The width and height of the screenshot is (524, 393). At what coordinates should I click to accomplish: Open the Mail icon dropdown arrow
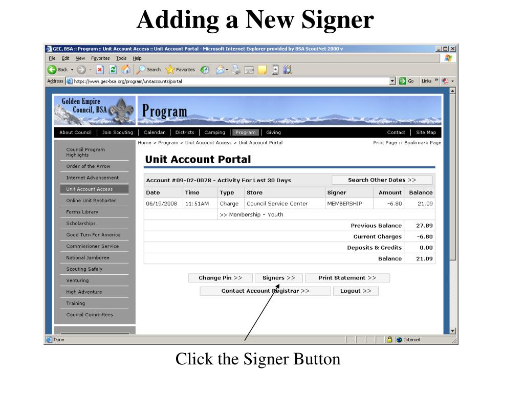pos(227,70)
